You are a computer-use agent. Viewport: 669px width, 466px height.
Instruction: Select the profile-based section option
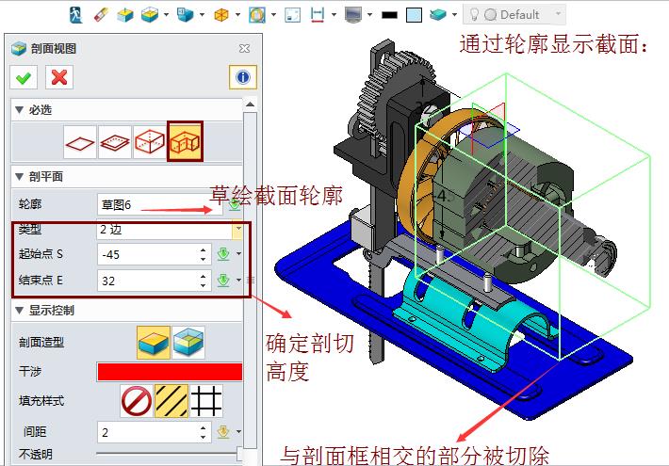point(185,142)
